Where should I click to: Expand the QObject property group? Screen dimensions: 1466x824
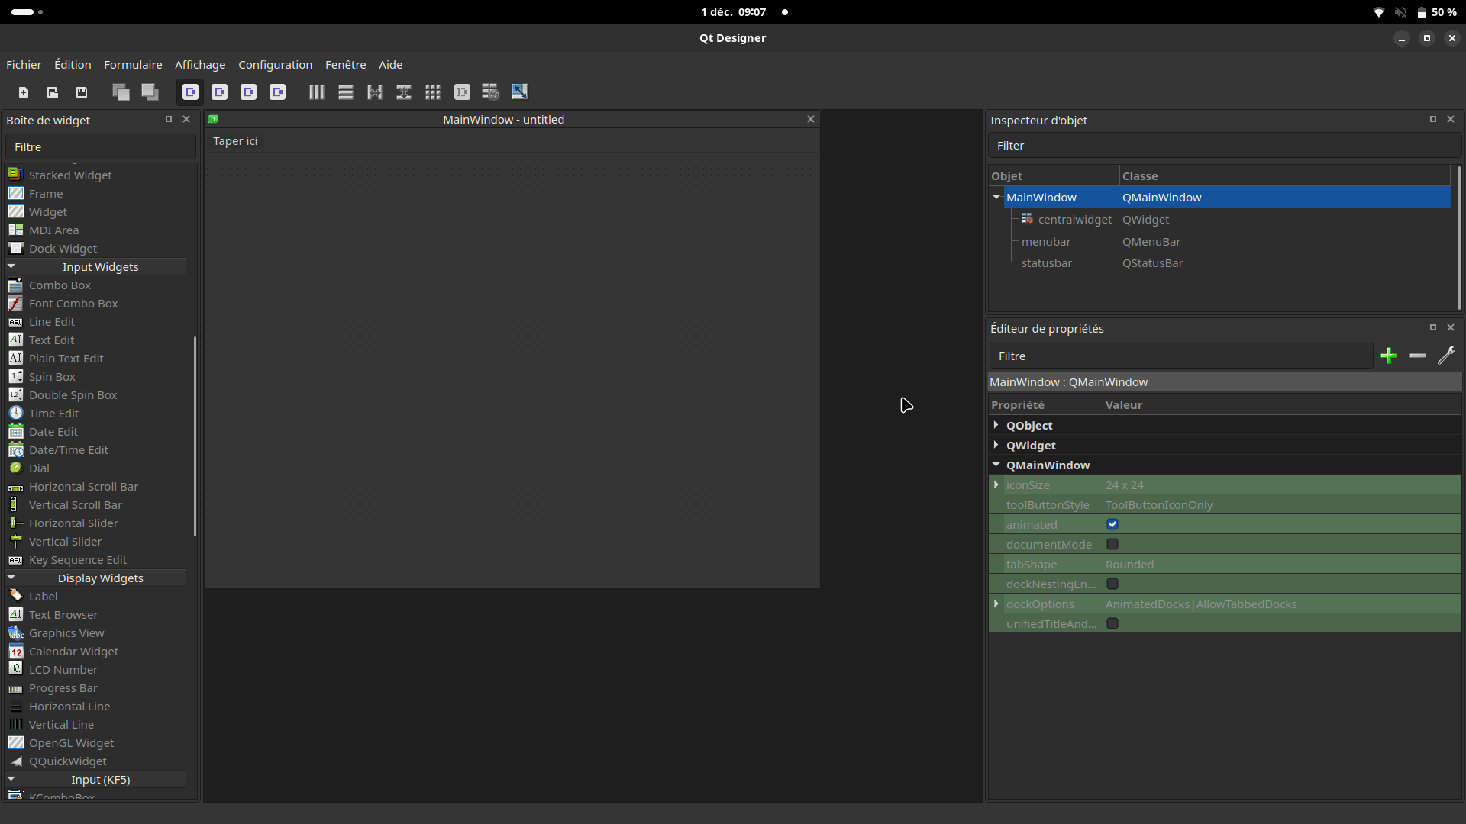tap(996, 425)
